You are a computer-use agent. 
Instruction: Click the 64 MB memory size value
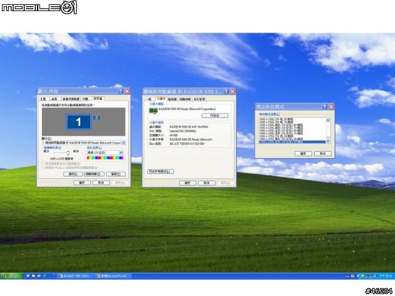(174, 135)
